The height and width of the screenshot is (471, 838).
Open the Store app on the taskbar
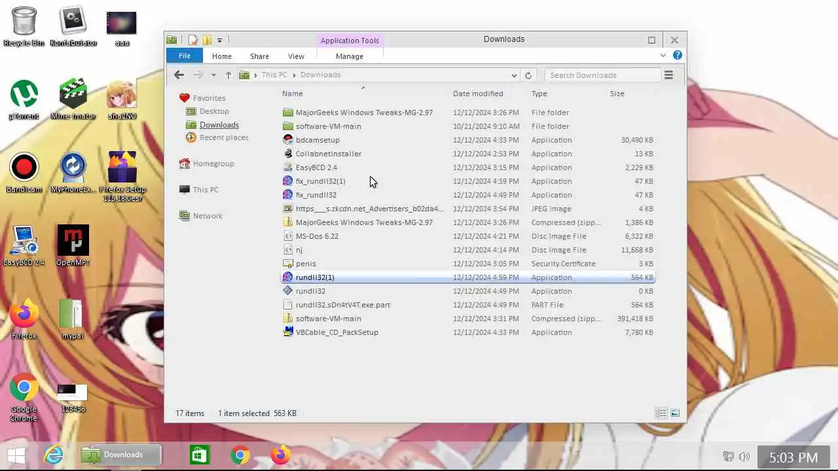click(x=200, y=455)
